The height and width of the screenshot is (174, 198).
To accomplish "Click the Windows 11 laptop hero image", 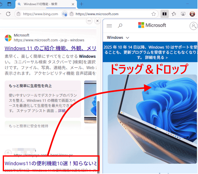I will point(152,119).
